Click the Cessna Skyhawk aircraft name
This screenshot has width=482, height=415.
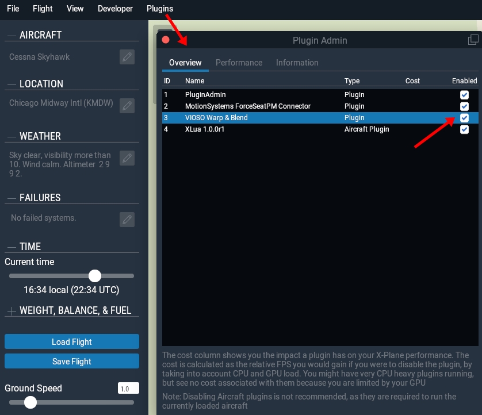[39, 57]
